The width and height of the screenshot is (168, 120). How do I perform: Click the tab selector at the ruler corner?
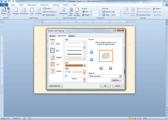(x=2, y=21)
